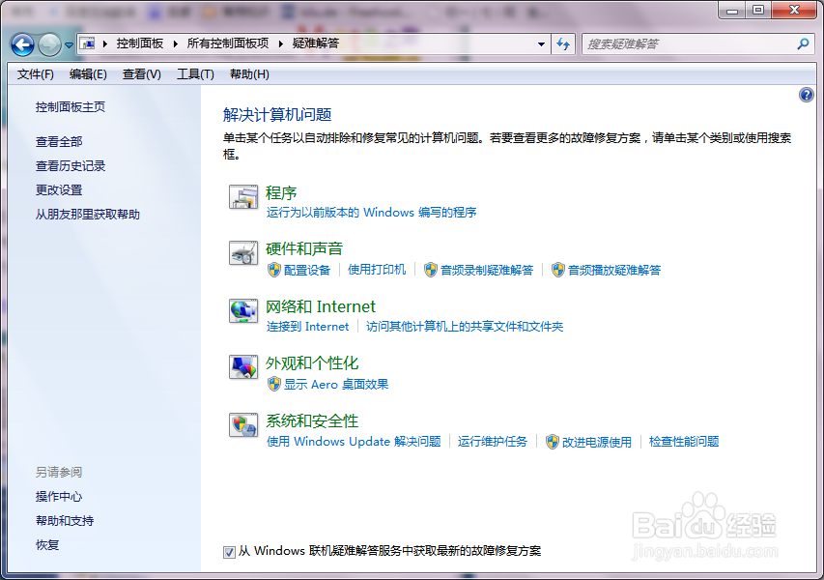Open the 帮助(H) menu

[249, 74]
